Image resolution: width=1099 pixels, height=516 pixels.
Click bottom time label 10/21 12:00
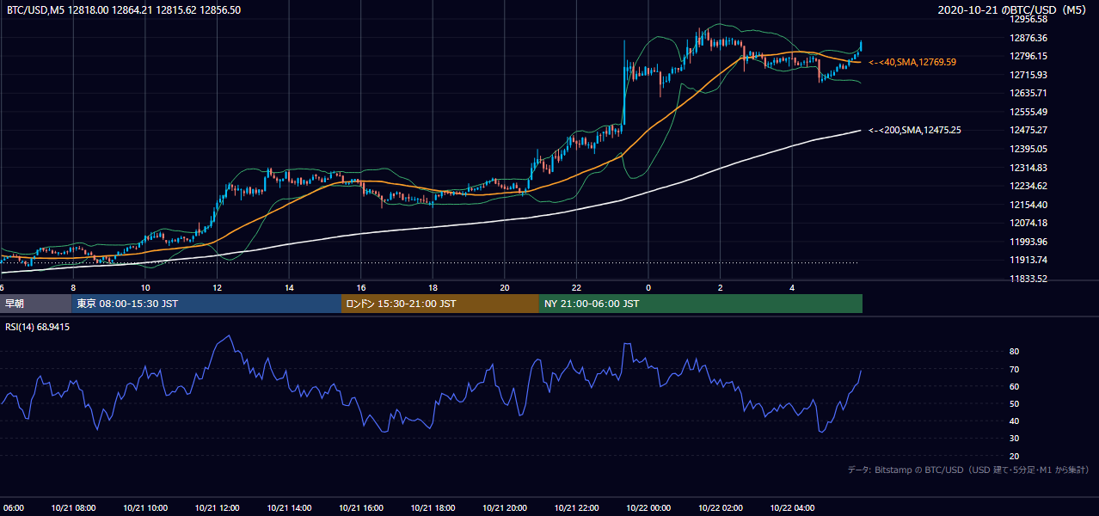pos(217,508)
